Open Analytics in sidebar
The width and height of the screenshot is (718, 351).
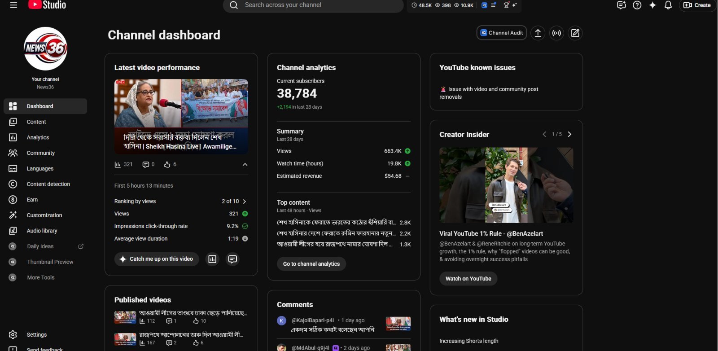[x=45, y=137]
